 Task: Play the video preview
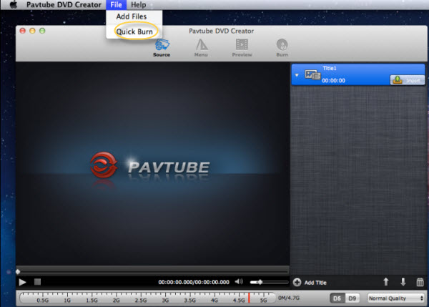(22, 282)
